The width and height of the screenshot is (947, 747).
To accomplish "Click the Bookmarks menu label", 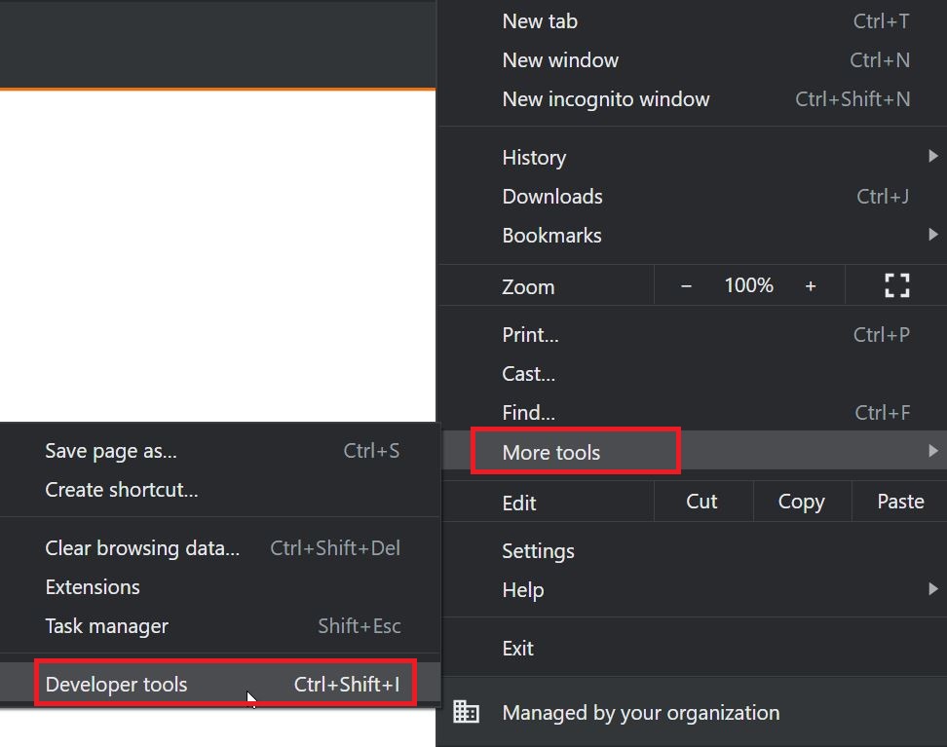I will [551, 236].
